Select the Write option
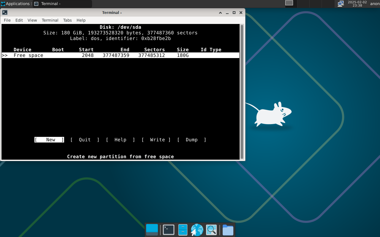The width and height of the screenshot is (380, 237). pos(156,140)
